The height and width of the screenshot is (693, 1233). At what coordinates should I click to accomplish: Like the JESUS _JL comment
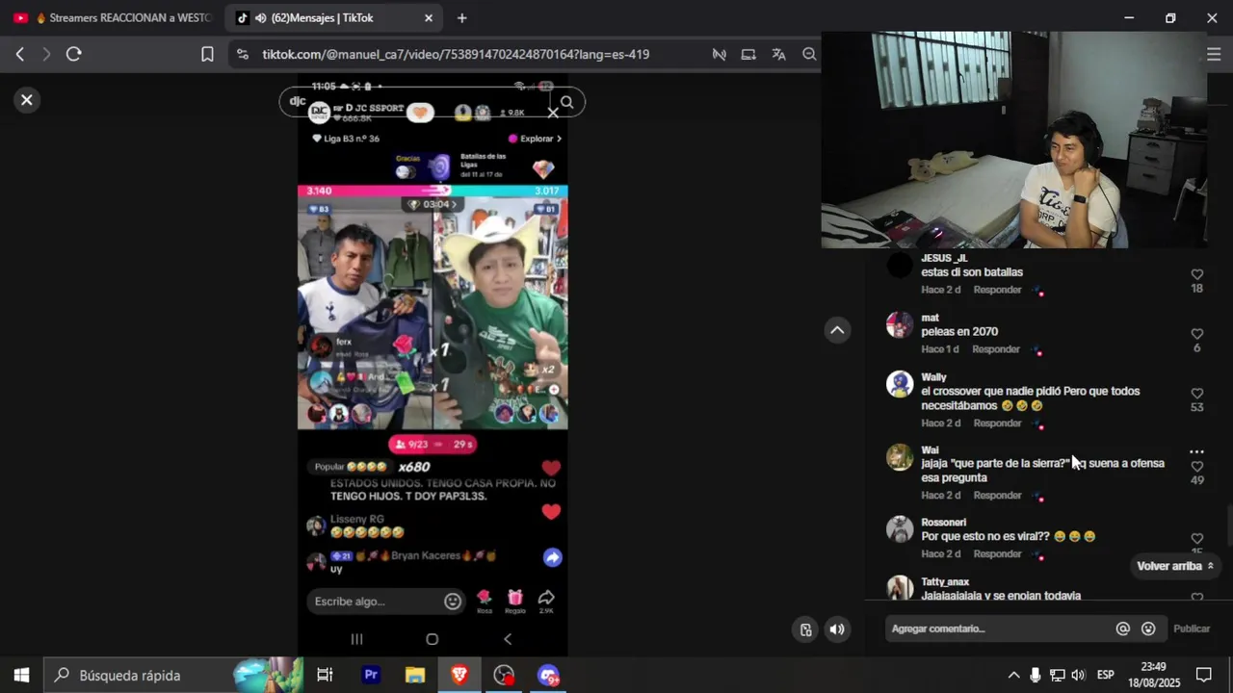(x=1196, y=275)
